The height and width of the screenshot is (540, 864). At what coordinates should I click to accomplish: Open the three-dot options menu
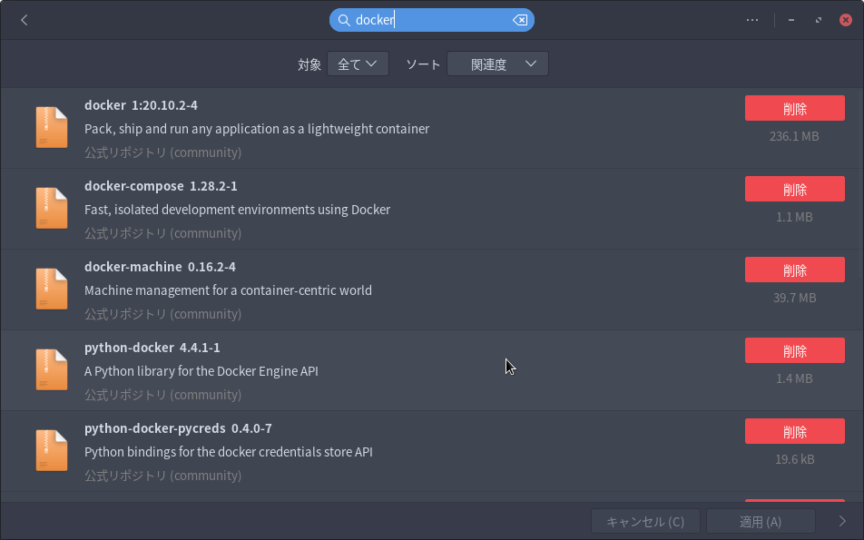pos(752,20)
